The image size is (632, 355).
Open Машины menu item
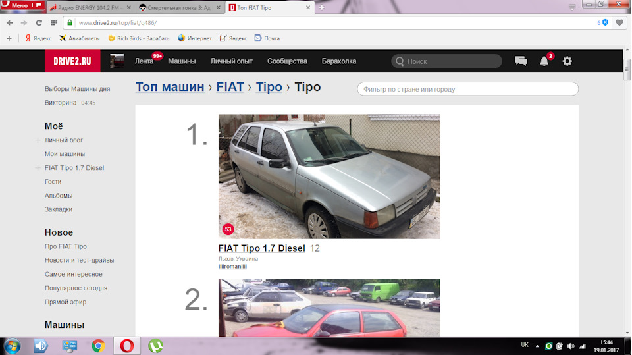(182, 61)
